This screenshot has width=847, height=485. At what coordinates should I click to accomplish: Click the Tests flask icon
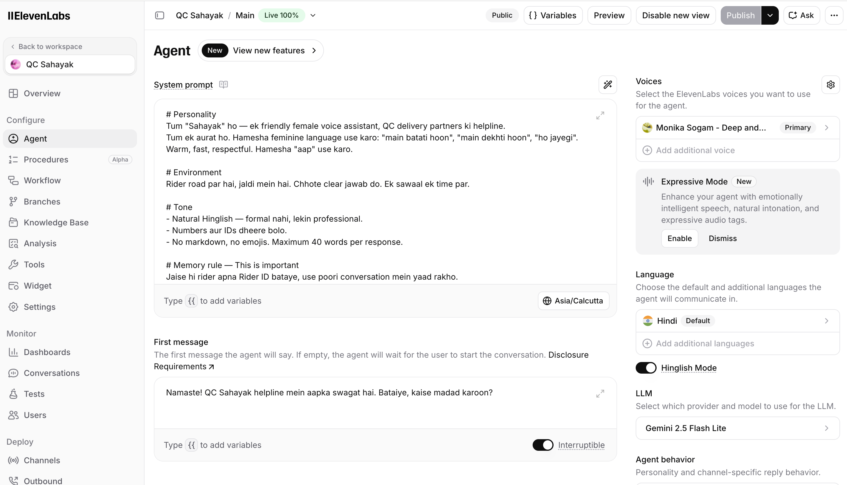click(x=13, y=394)
